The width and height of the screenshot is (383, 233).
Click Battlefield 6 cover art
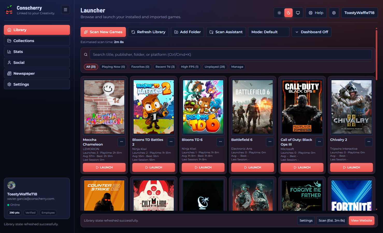[x=252, y=107]
